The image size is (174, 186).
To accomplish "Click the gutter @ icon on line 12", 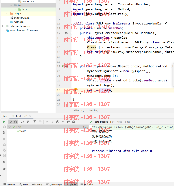I will pyautogui.click(x=67, y=33).
